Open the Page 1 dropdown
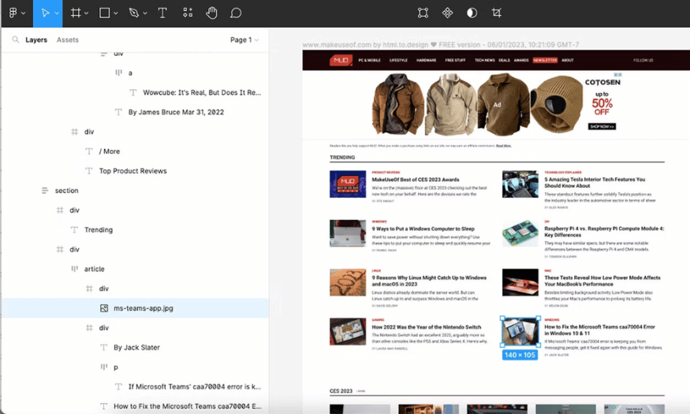 244,39
